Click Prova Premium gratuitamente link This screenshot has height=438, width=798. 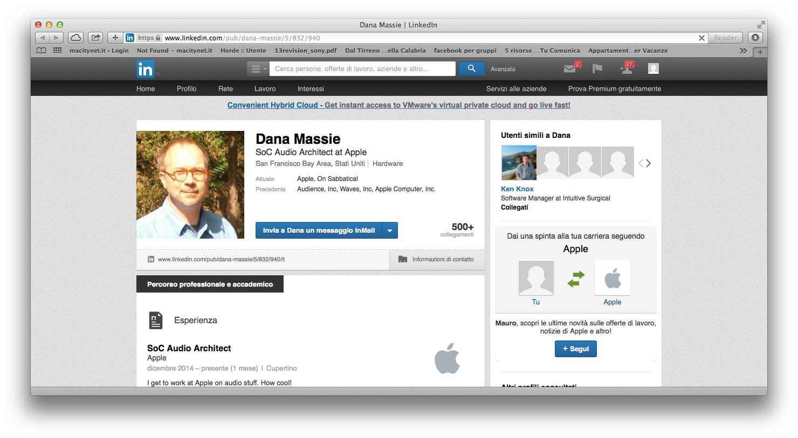pos(615,89)
